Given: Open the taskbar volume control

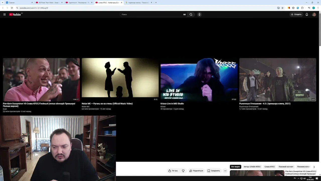Looking at the screenshot, I should [x=304, y=178].
